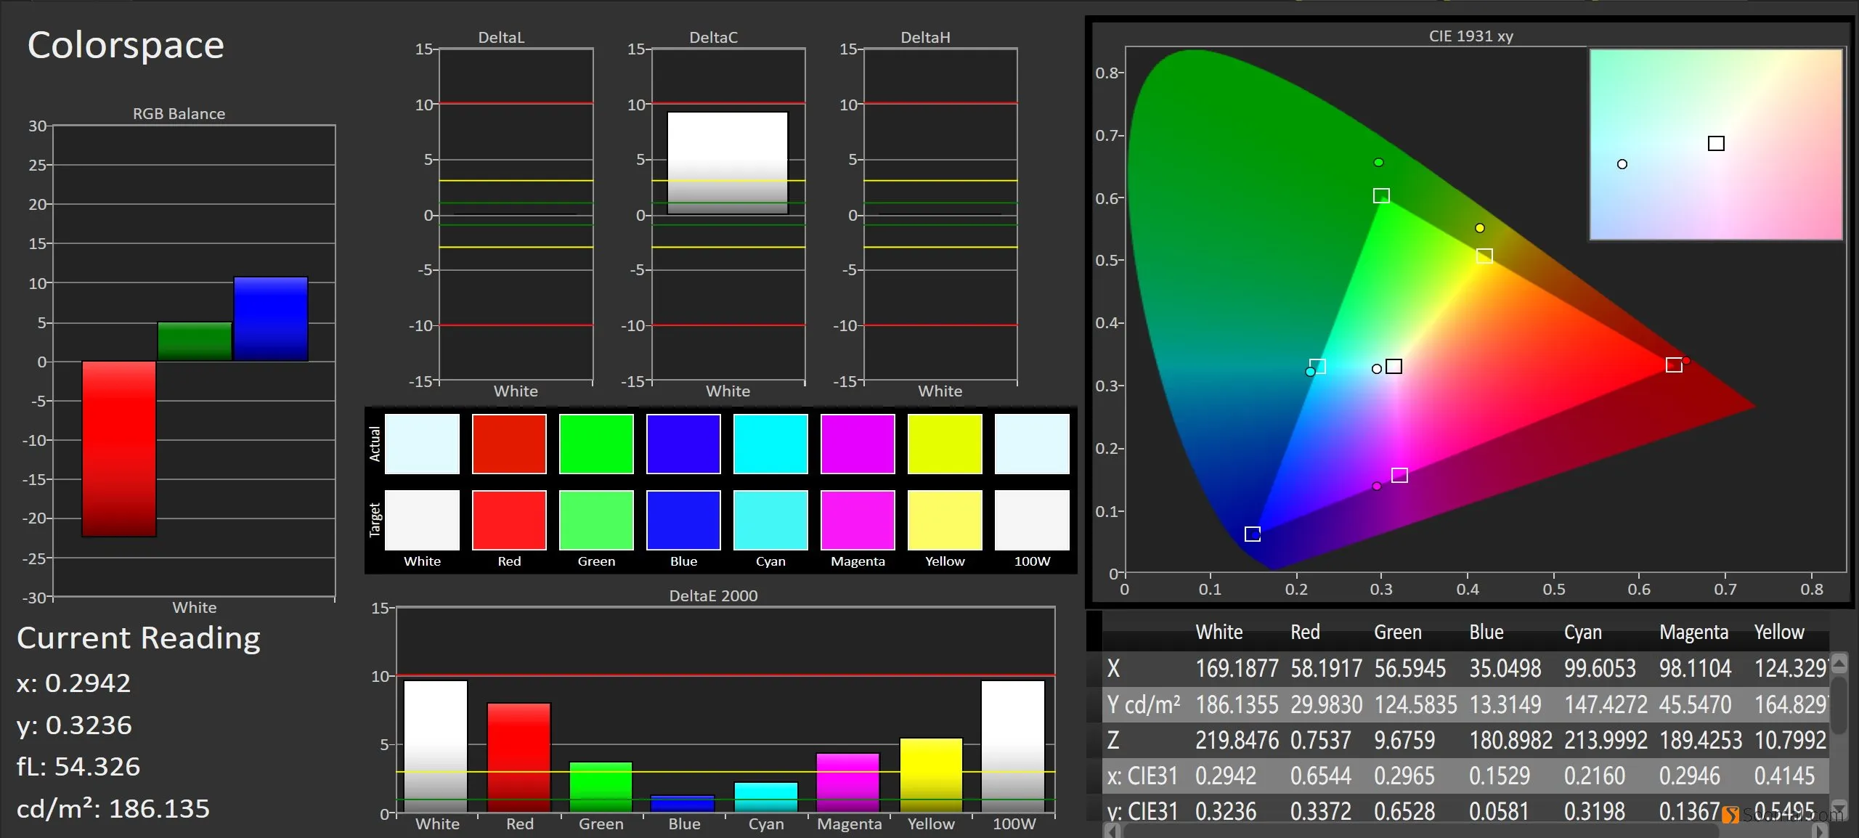Click the data table scroll-down arrow
This screenshot has height=838, width=1859.
pos(1839,808)
